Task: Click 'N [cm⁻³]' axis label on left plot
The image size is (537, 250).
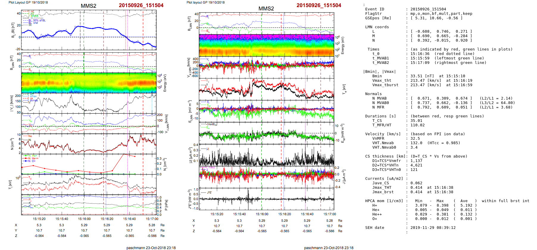Action: (x=12, y=144)
